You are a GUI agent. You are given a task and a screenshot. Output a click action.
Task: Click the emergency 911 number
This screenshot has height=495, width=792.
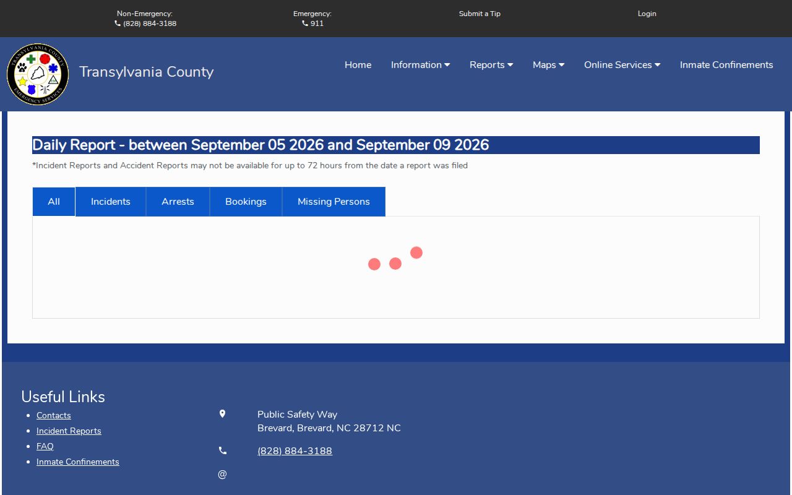coord(317,24)
